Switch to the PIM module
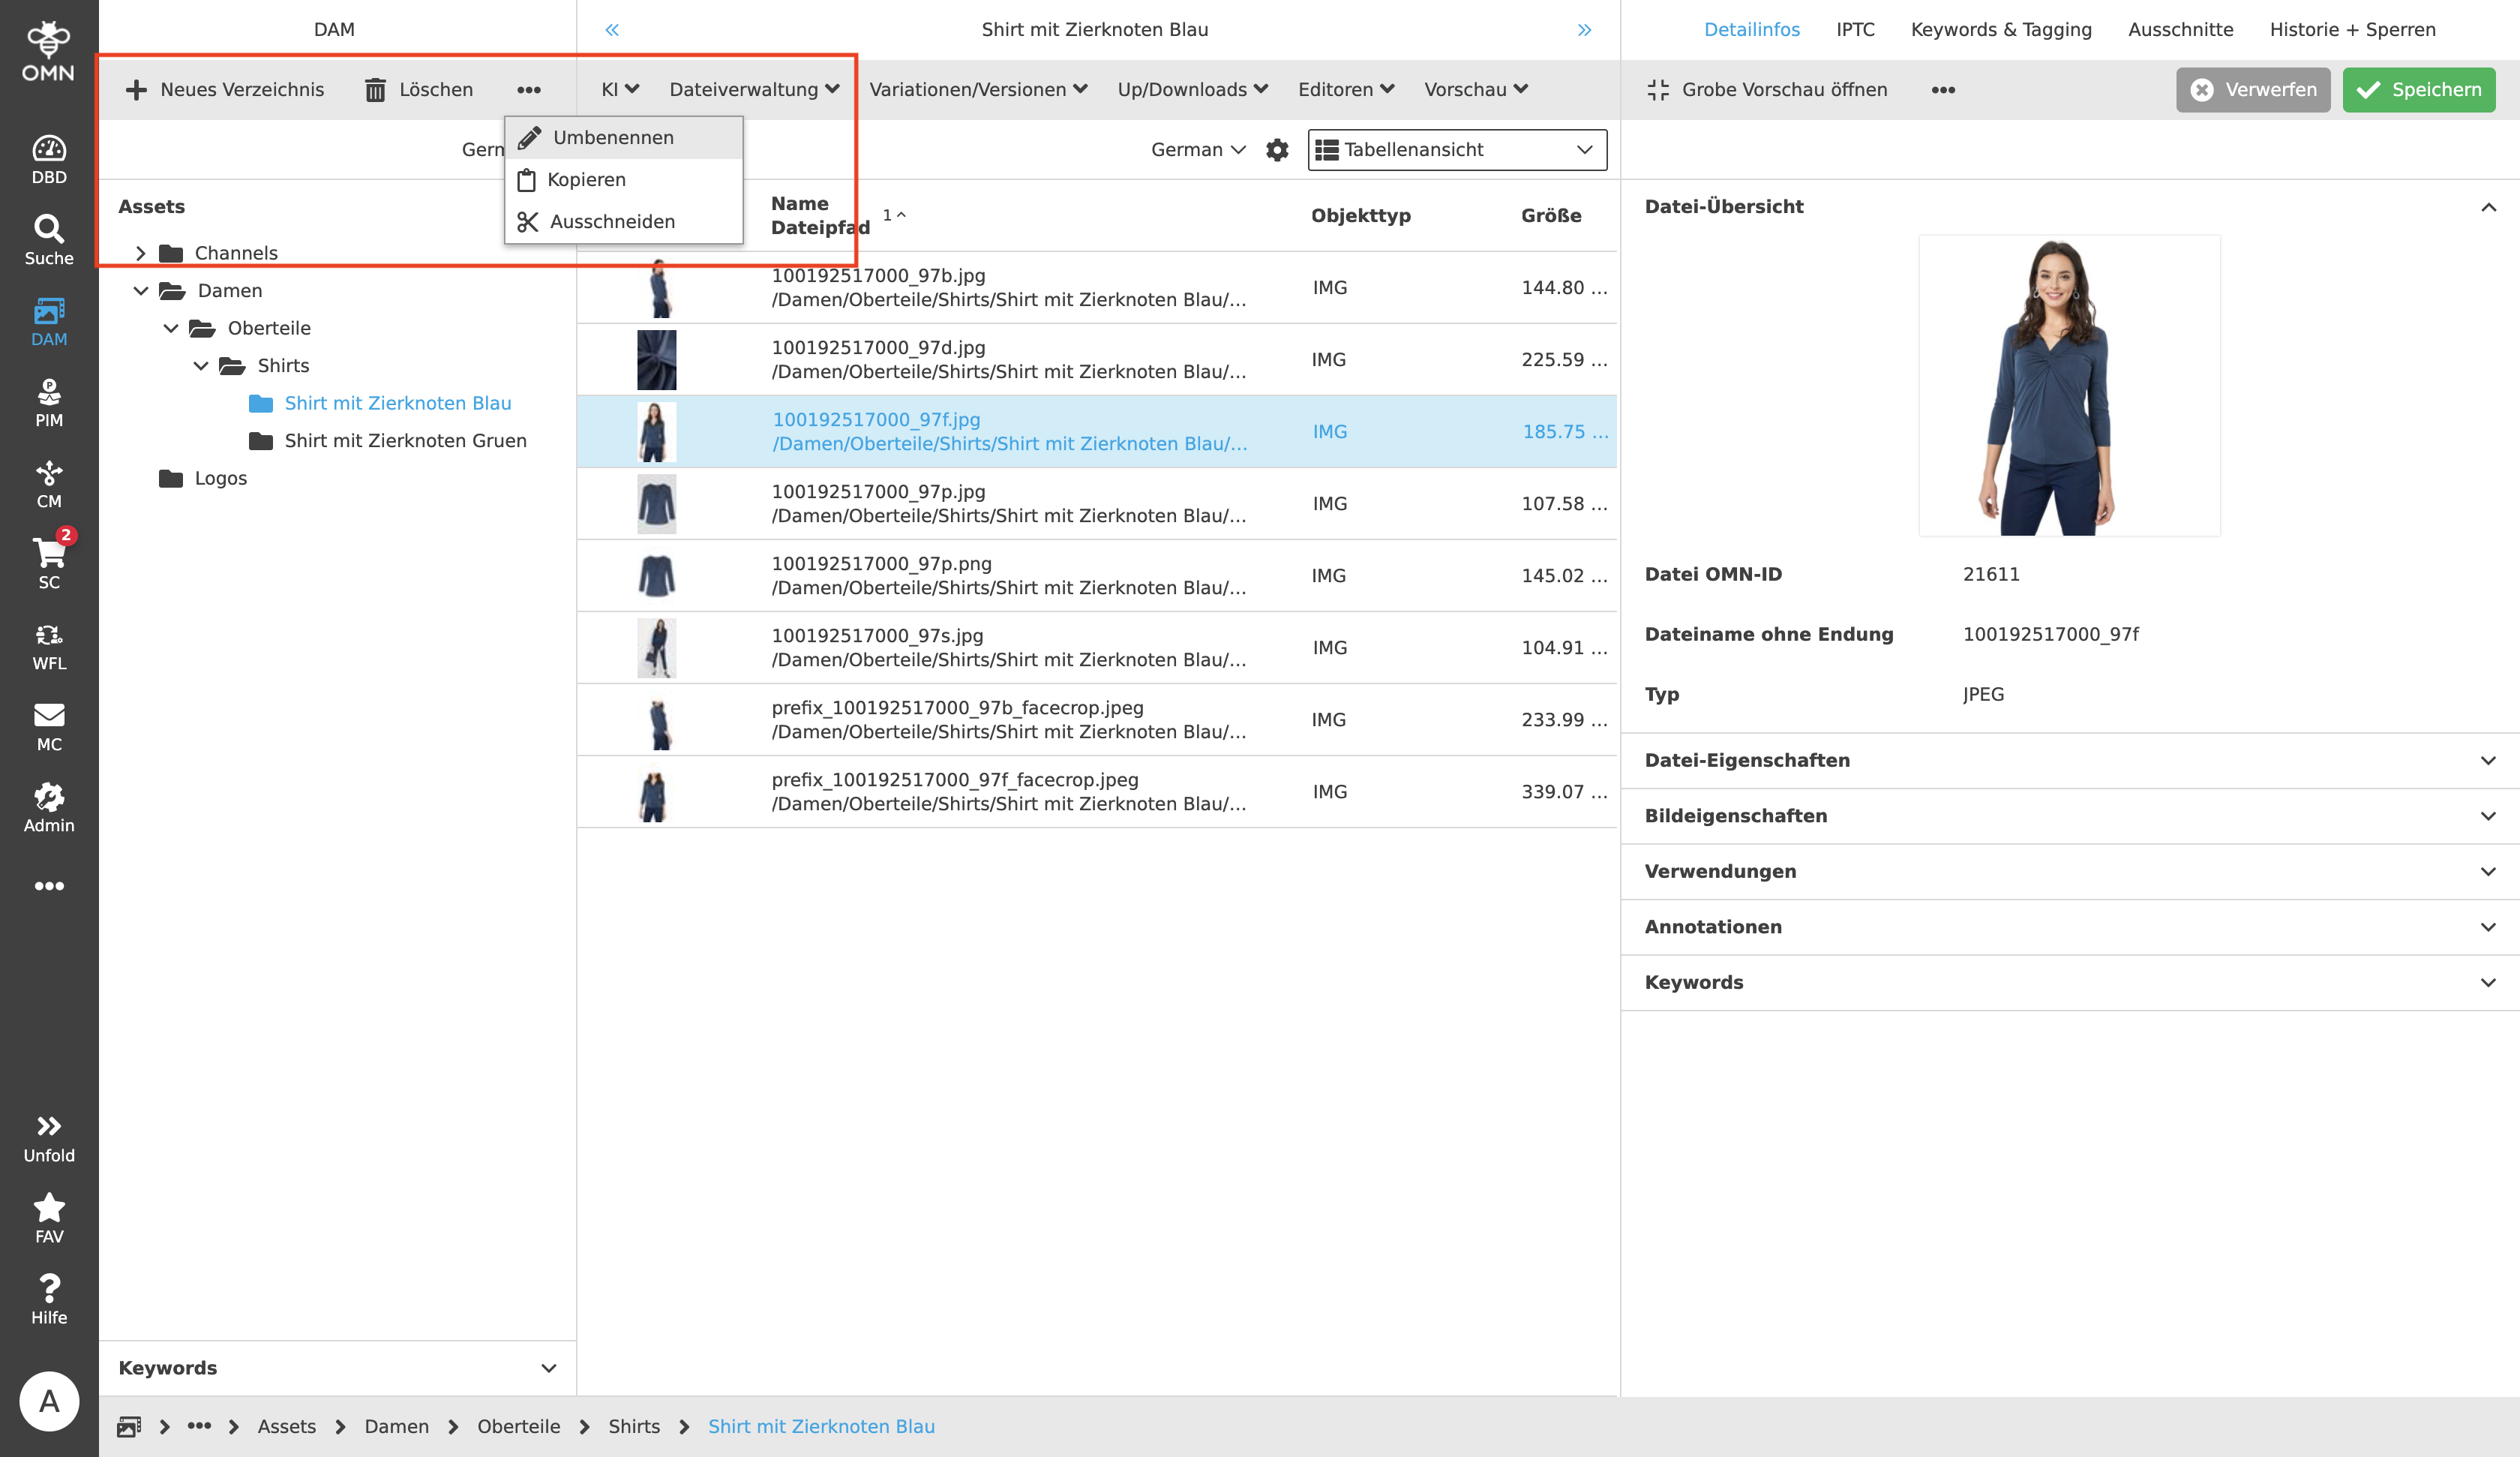2520x1457 pixels. [x=48, y=401]
